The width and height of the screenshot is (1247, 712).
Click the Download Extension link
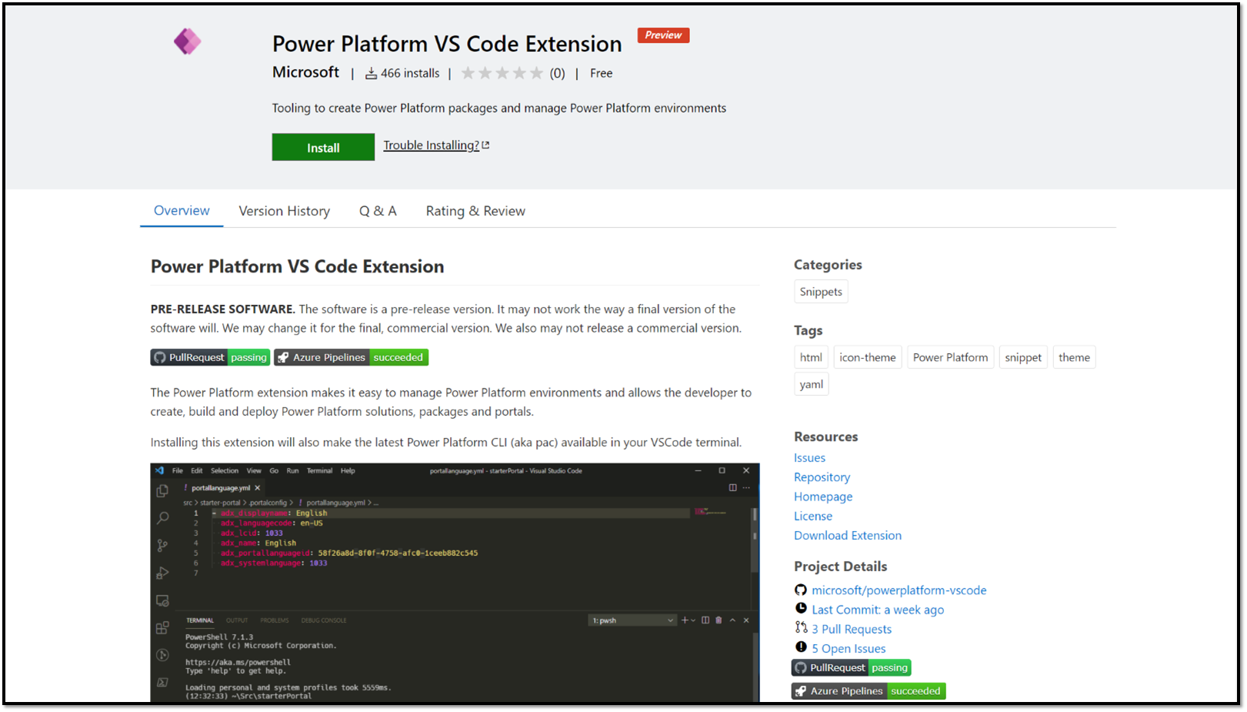coord(847,536)
